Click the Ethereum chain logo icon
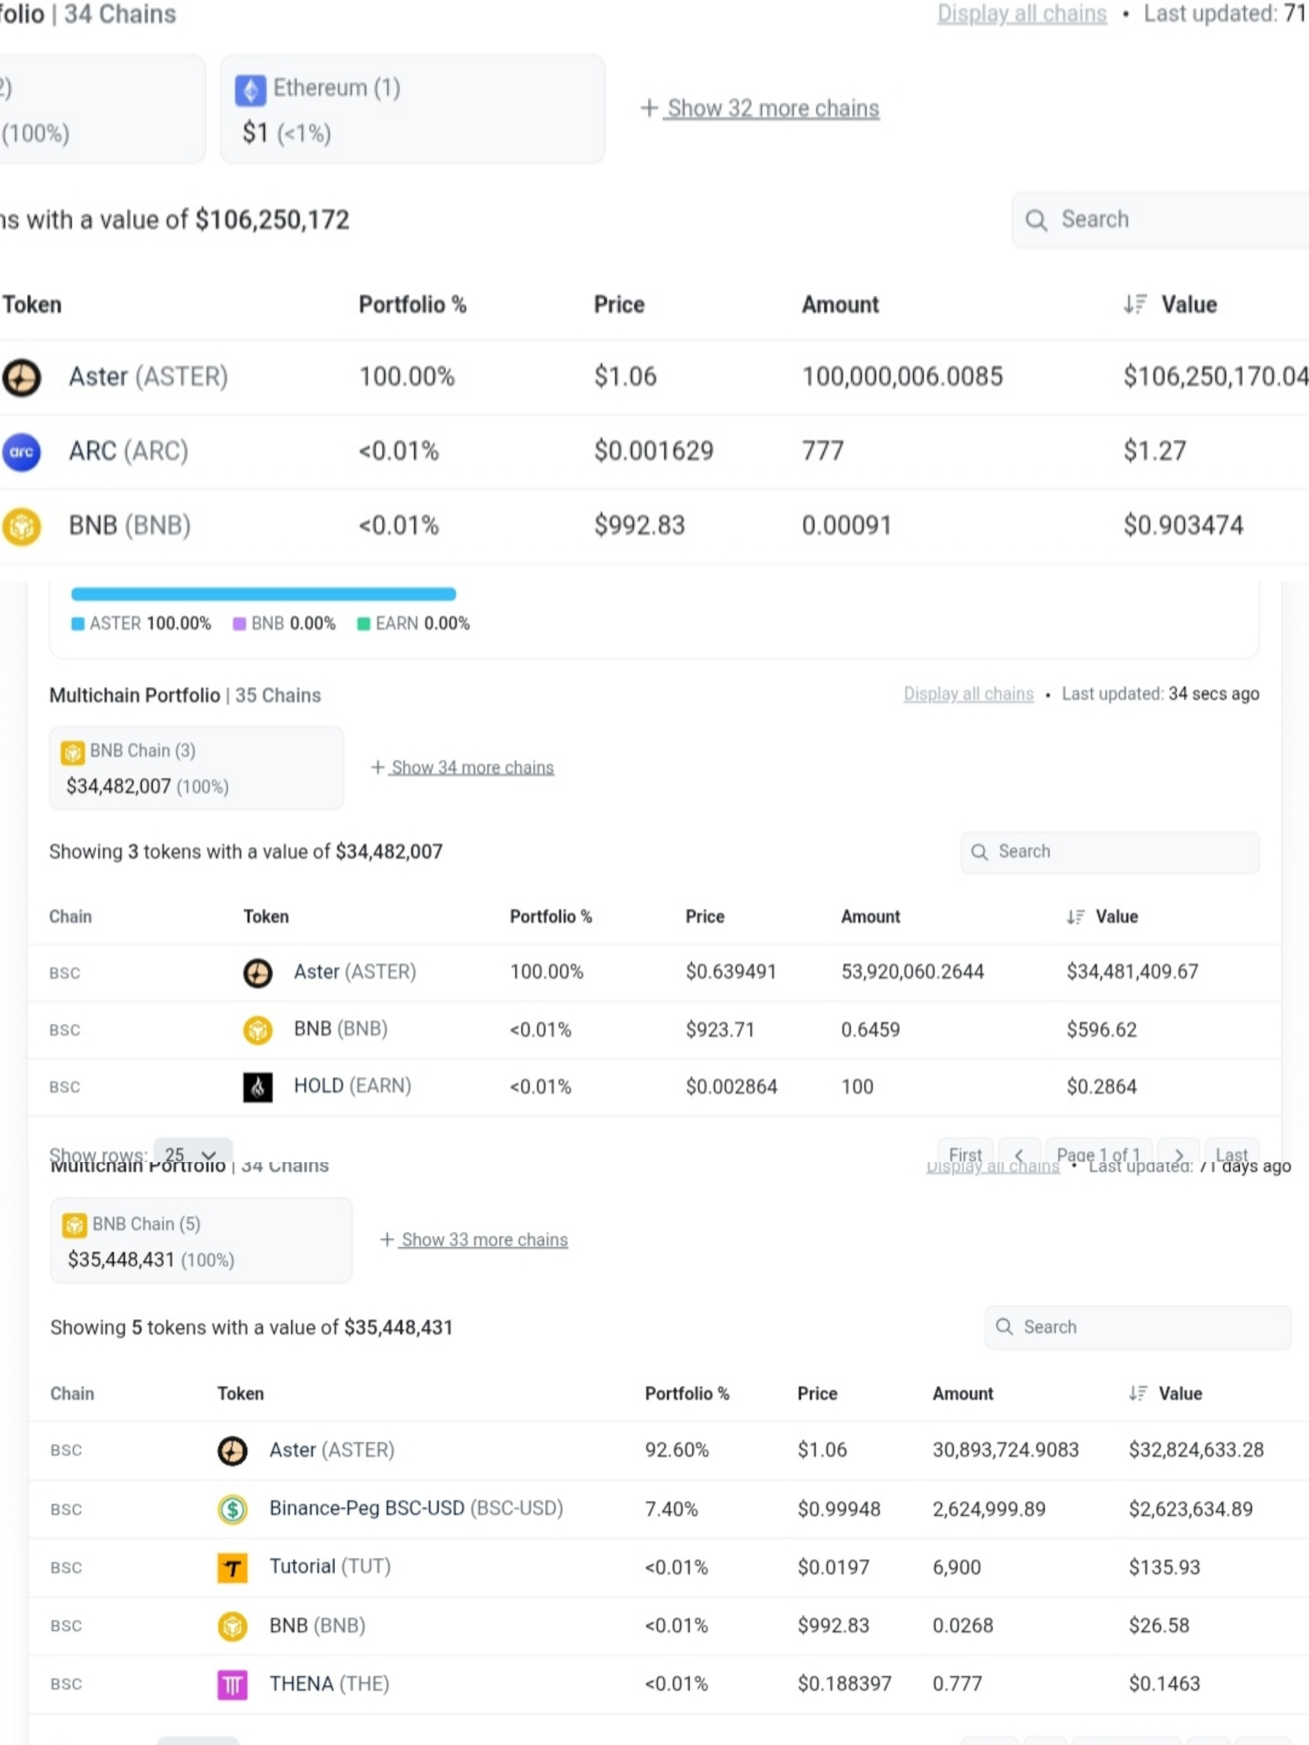Viewport: 1309px width, 1745px height. 250,90
